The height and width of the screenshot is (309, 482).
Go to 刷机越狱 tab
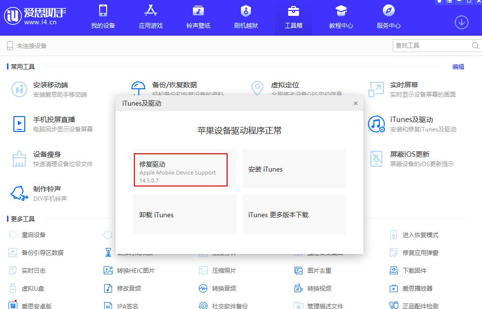tap(246, 17)
